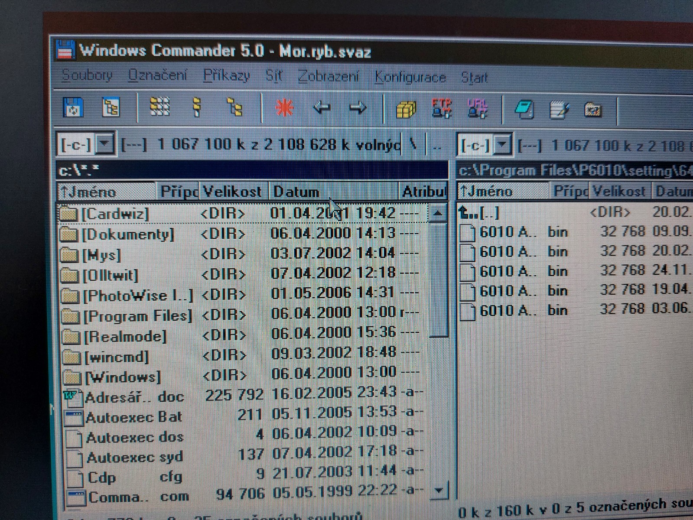
Task: Open the Start menu item
Action: [474, 78]
